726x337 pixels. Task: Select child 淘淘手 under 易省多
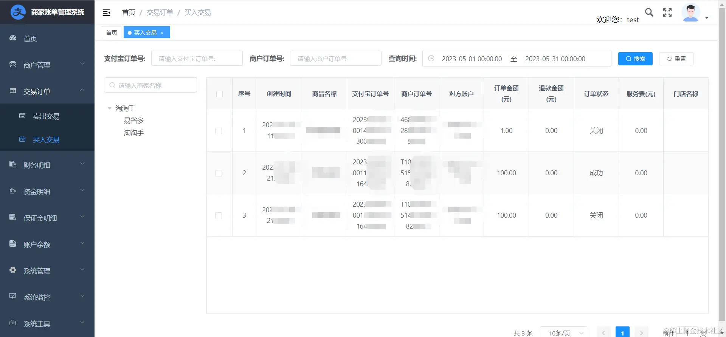134,133
